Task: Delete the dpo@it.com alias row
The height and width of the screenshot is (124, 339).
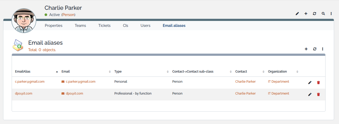Action: pos(318,95)
